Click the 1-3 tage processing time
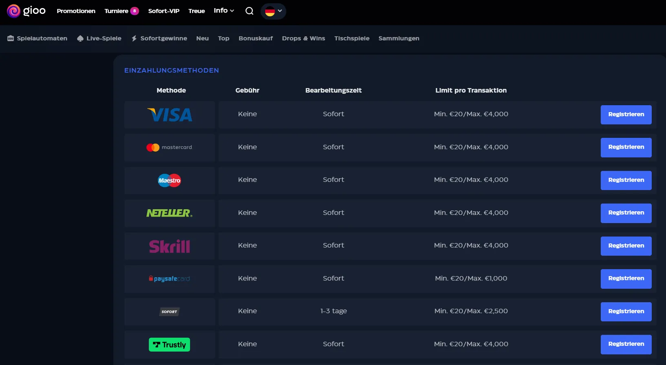The image size is (666, 365). point(334,311)
